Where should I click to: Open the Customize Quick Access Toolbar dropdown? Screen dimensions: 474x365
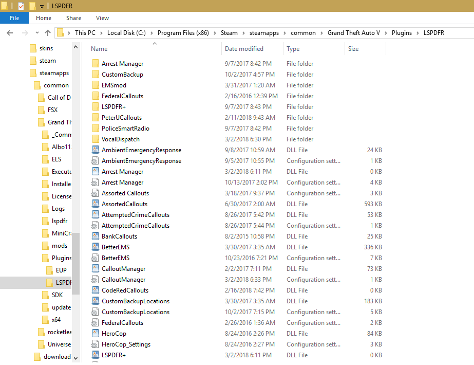pos(42,6)
